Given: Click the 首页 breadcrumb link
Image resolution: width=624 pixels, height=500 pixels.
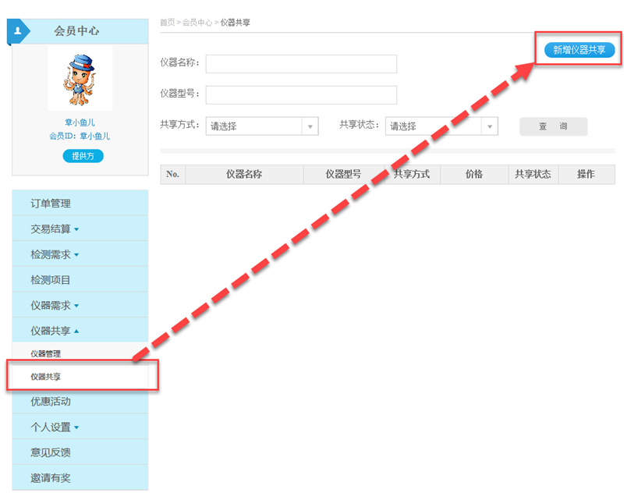Looking at the screenshot, I should point(167,23).
